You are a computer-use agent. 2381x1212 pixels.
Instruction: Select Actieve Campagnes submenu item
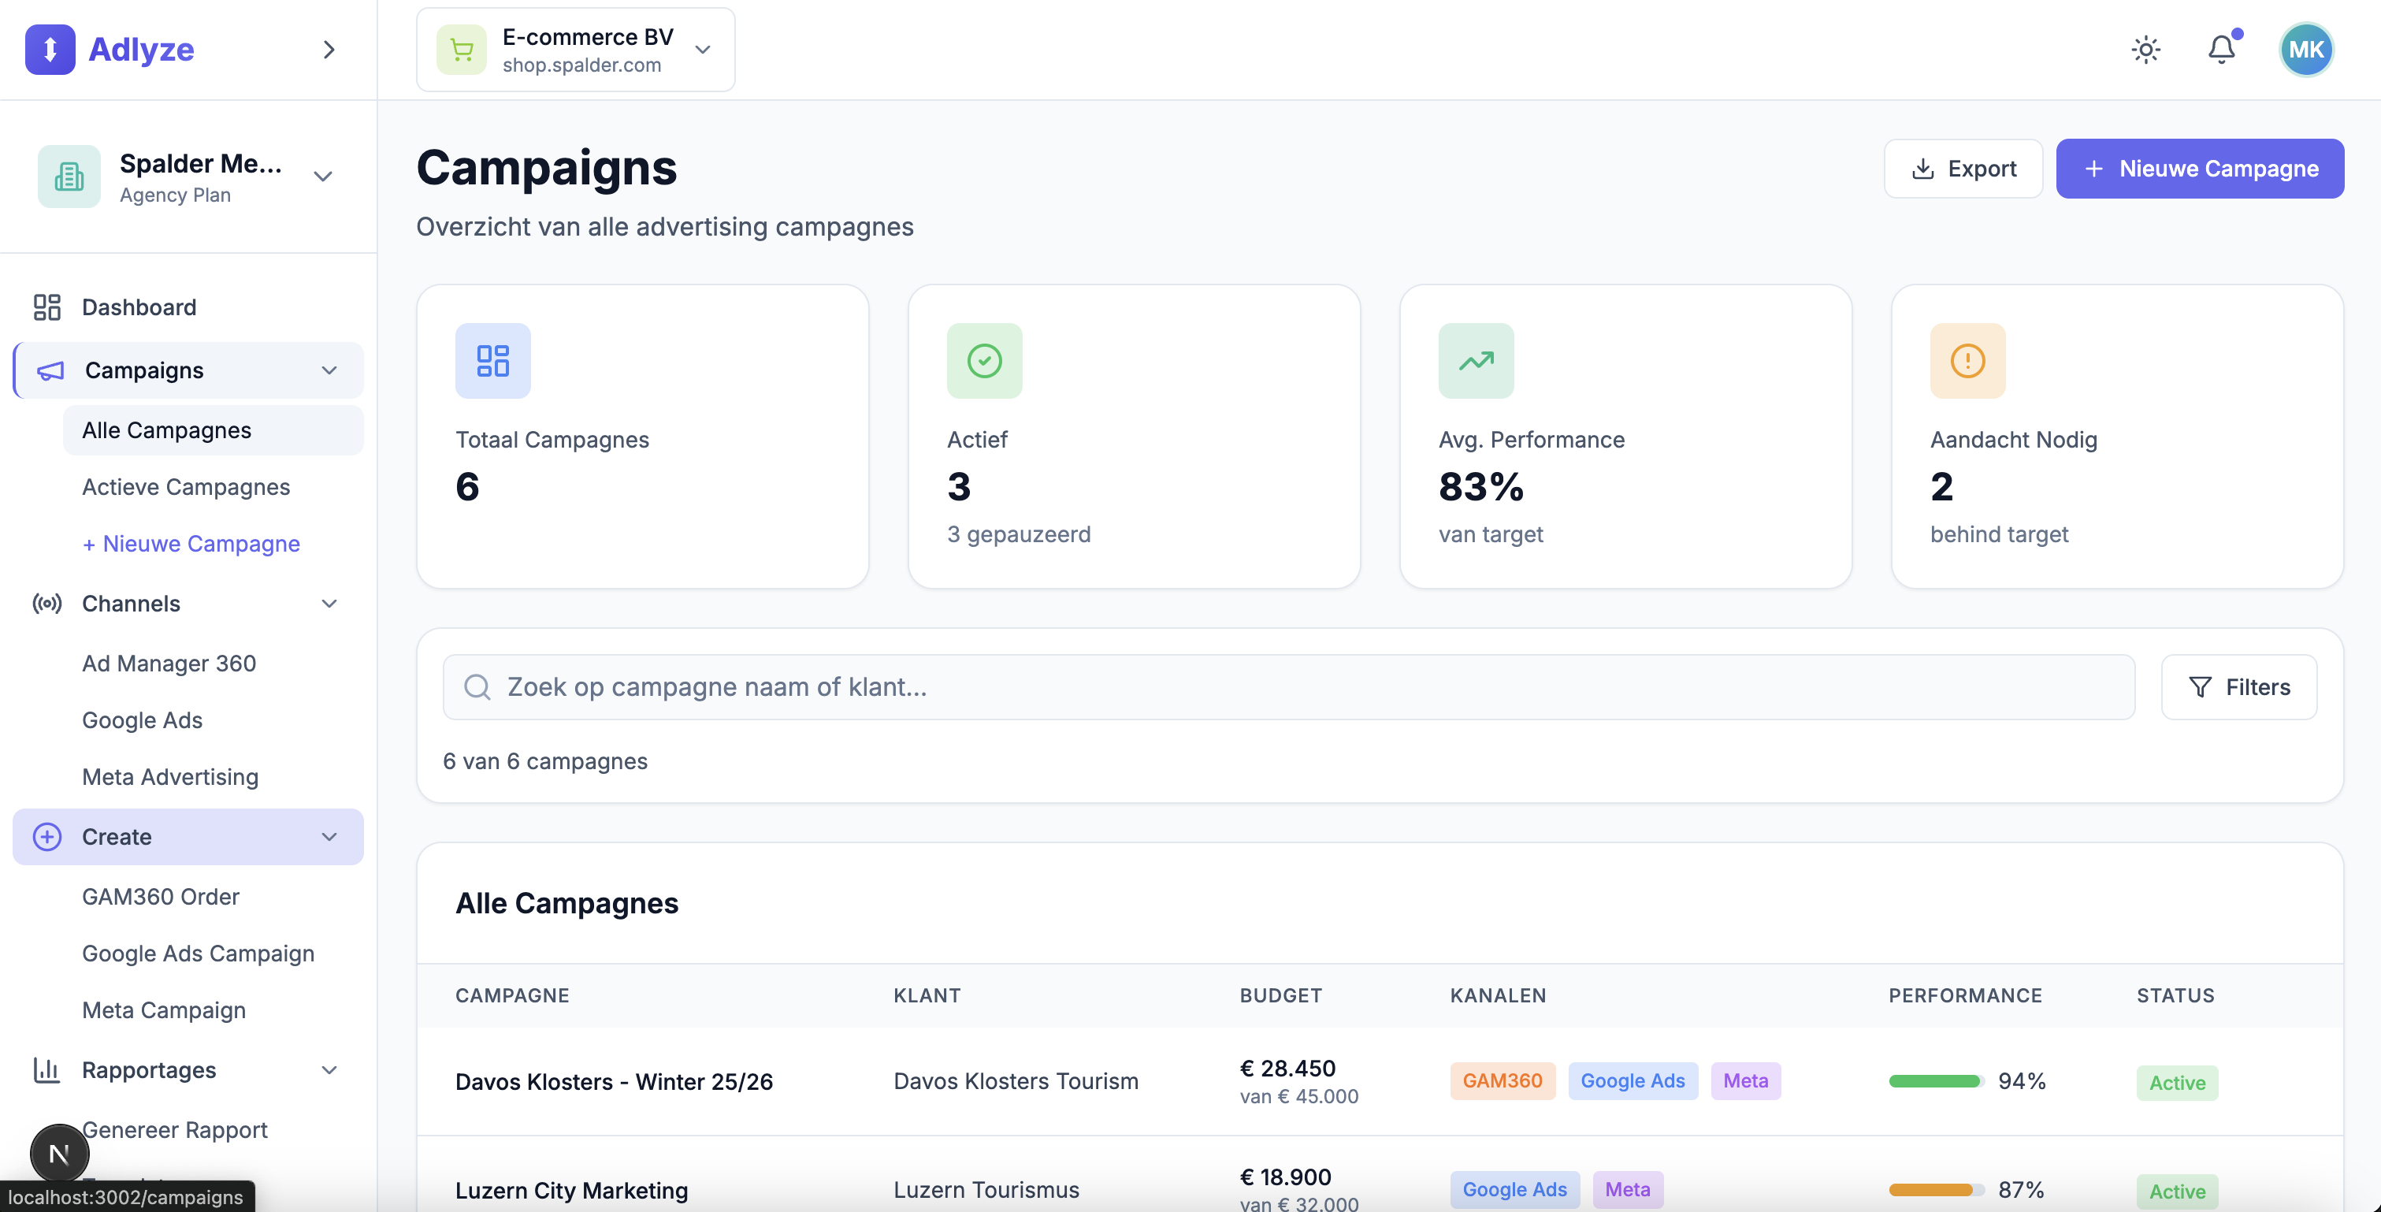pyautogui.click(x=186, y=487)
